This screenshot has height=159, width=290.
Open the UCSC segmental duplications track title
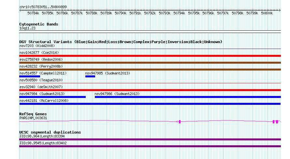click(x=50, y=132)
